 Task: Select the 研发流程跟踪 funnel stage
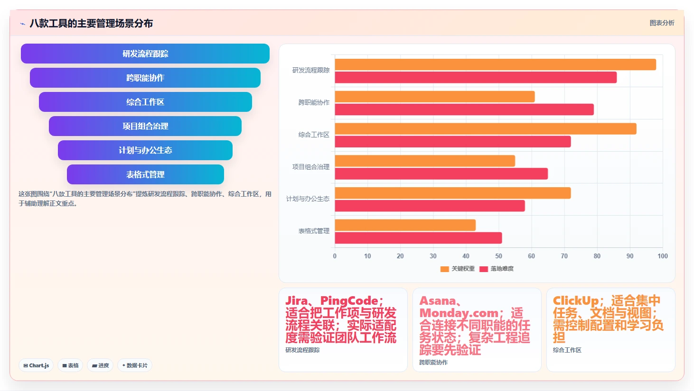pyautogui.click(x=145, y=54)
